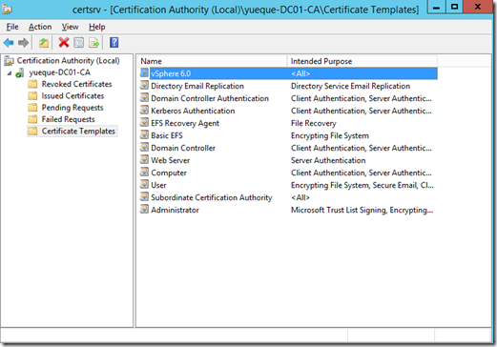
Task: Minimize the certsrv window
Action: [x=437, y=7]
